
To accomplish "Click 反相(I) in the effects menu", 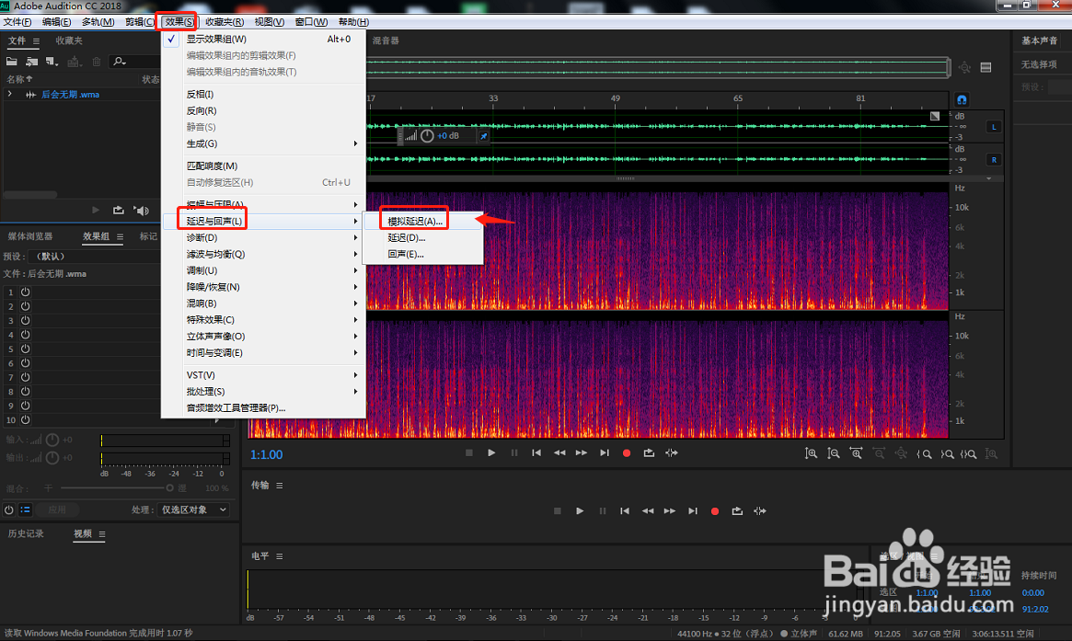I will pos(263,94).
